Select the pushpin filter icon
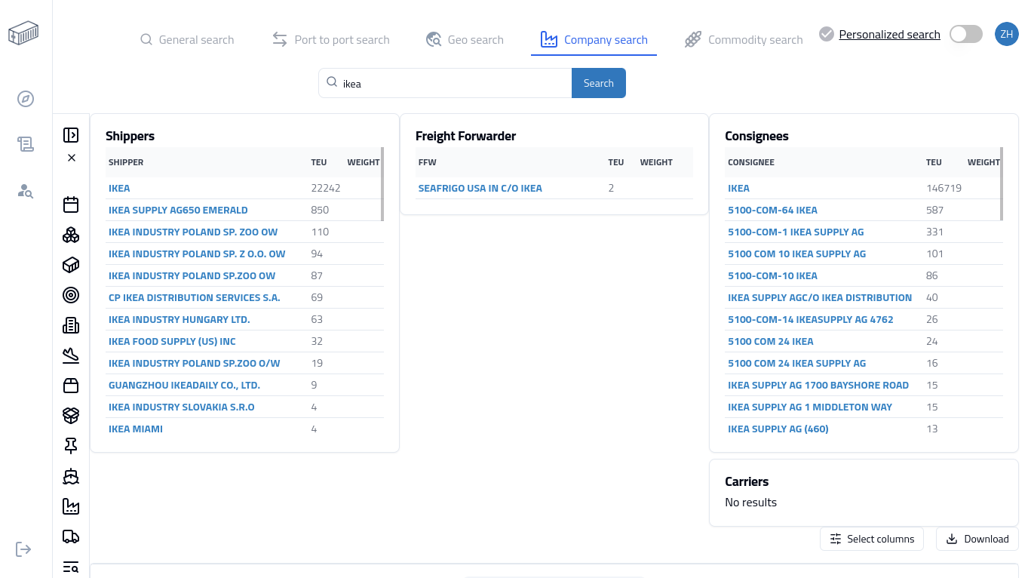Screen dimensions: 1031x578 pyautogui.click(x=71, y=446)
